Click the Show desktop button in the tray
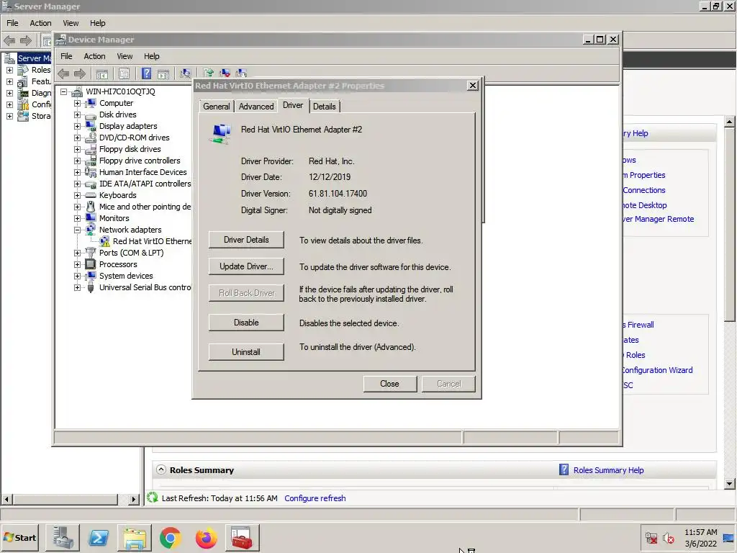 [x=729, y=537]
